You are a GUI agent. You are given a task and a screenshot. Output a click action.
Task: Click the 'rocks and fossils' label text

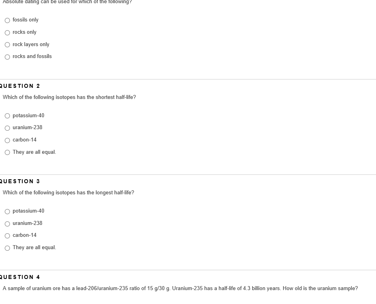coord(32,56)
